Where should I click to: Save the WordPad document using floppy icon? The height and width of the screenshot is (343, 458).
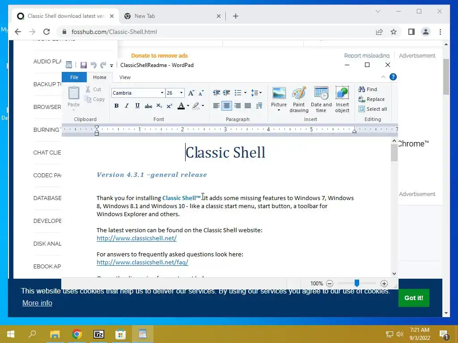[x=84, y=65]
